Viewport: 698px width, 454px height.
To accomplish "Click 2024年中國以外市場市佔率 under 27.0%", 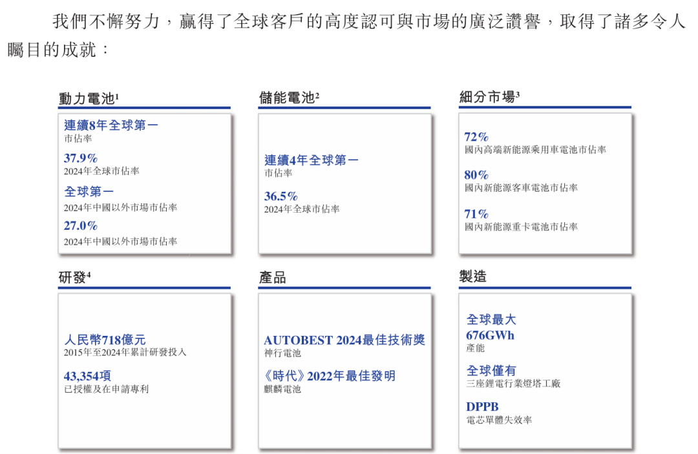I will pos(120,242).
